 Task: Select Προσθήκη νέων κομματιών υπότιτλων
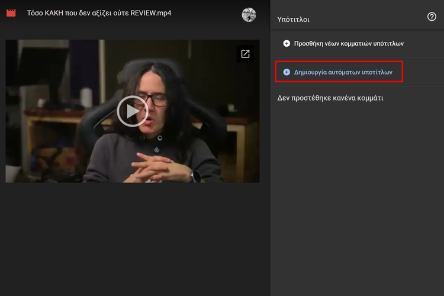[349, 43]
